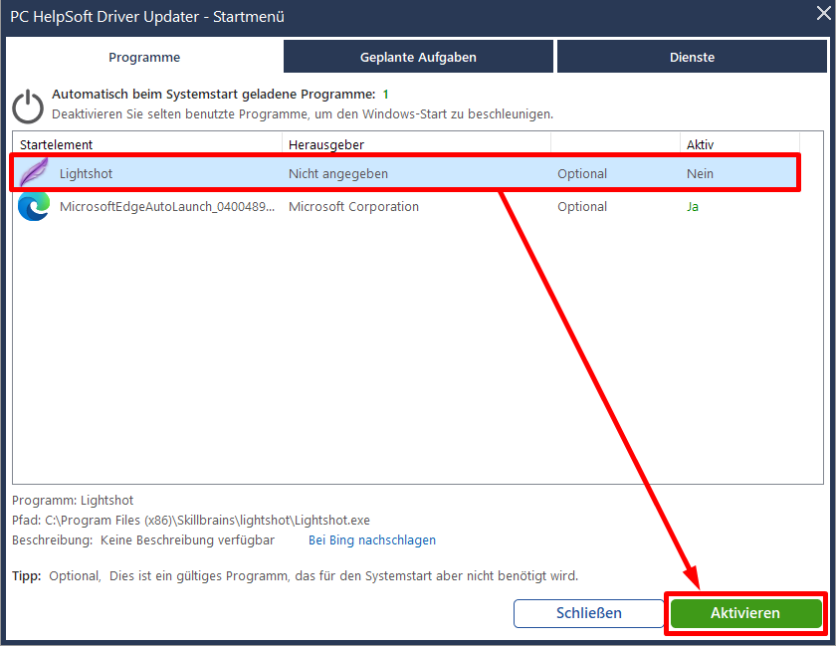Select the MicrosoftEdgeAutoLaunch_0400489... entry
The image size is (836, 646).
(x=167, y=206)
